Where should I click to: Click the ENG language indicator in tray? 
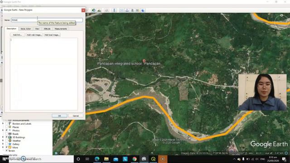pos(263,159)
